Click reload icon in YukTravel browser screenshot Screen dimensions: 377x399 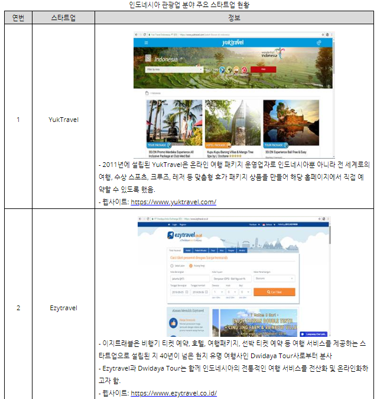point(145,34)
